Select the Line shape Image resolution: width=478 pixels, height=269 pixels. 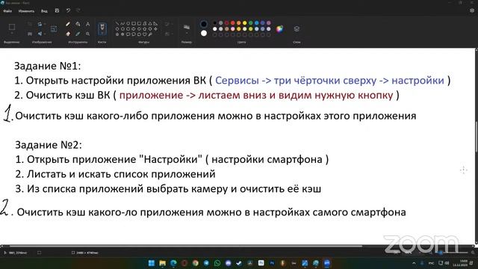pyautogui.click(x=117, y=23)
